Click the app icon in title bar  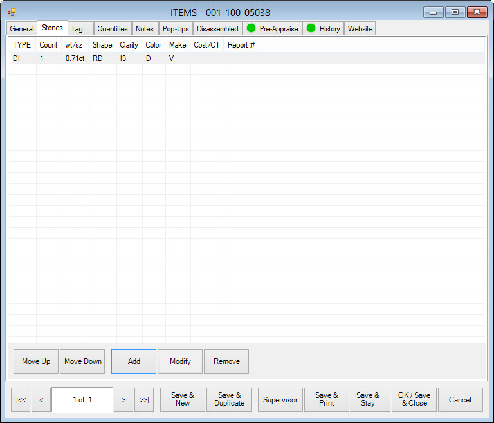[12, 12]
